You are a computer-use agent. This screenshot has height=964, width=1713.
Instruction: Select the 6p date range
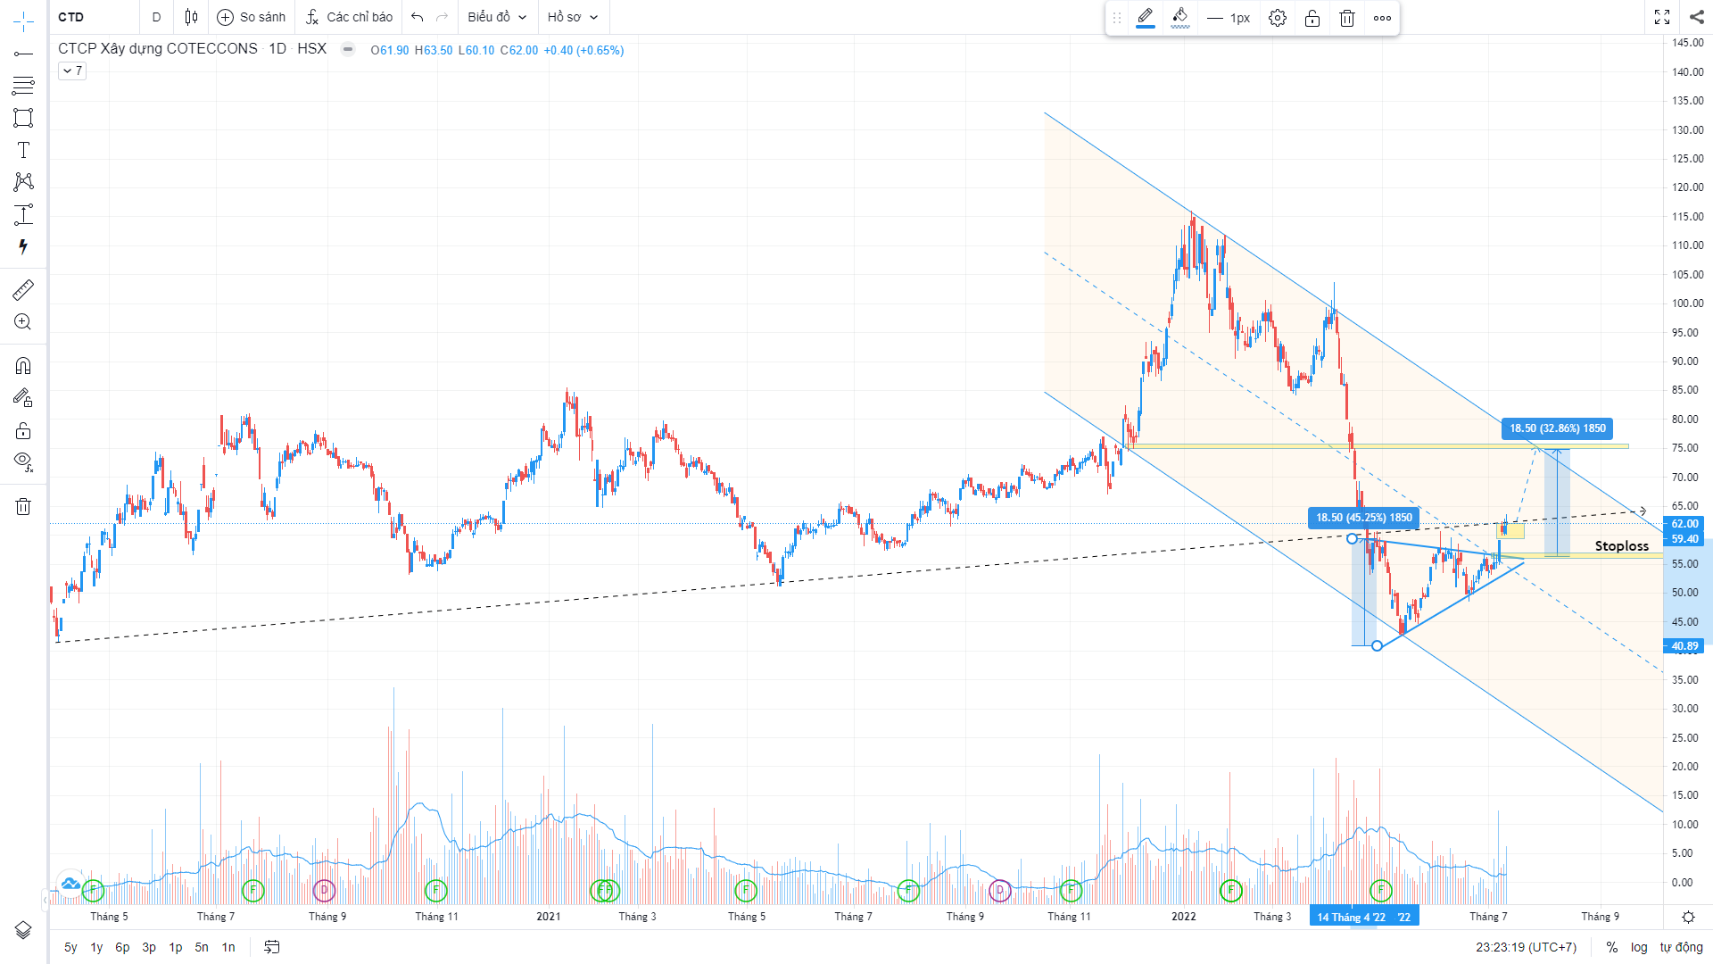click(x=122, y=947)
